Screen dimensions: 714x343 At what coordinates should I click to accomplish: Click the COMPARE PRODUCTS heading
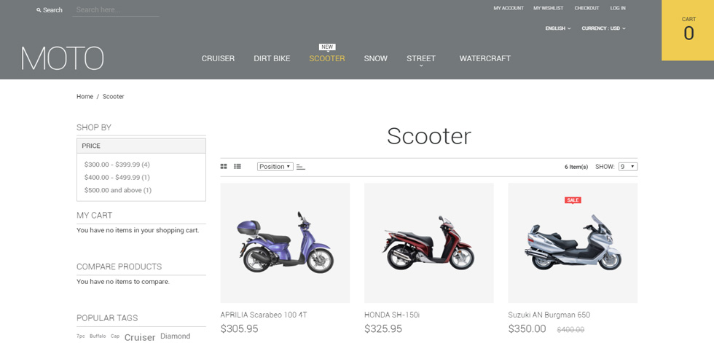point(119,267)
